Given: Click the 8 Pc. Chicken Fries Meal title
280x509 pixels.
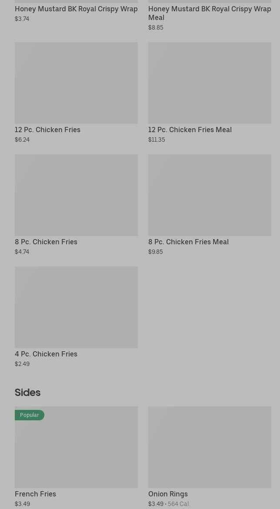Looking at the screenshot, I should point(188,242).
